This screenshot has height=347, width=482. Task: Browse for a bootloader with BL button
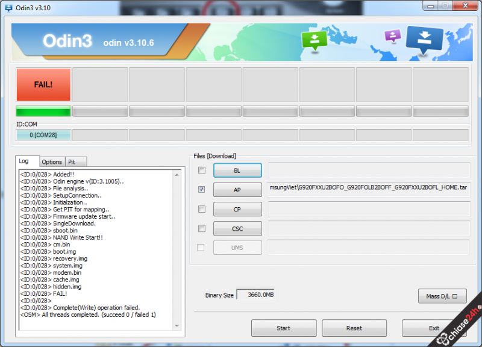point(237,170)
